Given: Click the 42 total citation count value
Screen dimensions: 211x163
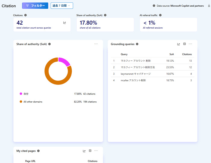Looking at the screenshot, I should pos(20,23).
